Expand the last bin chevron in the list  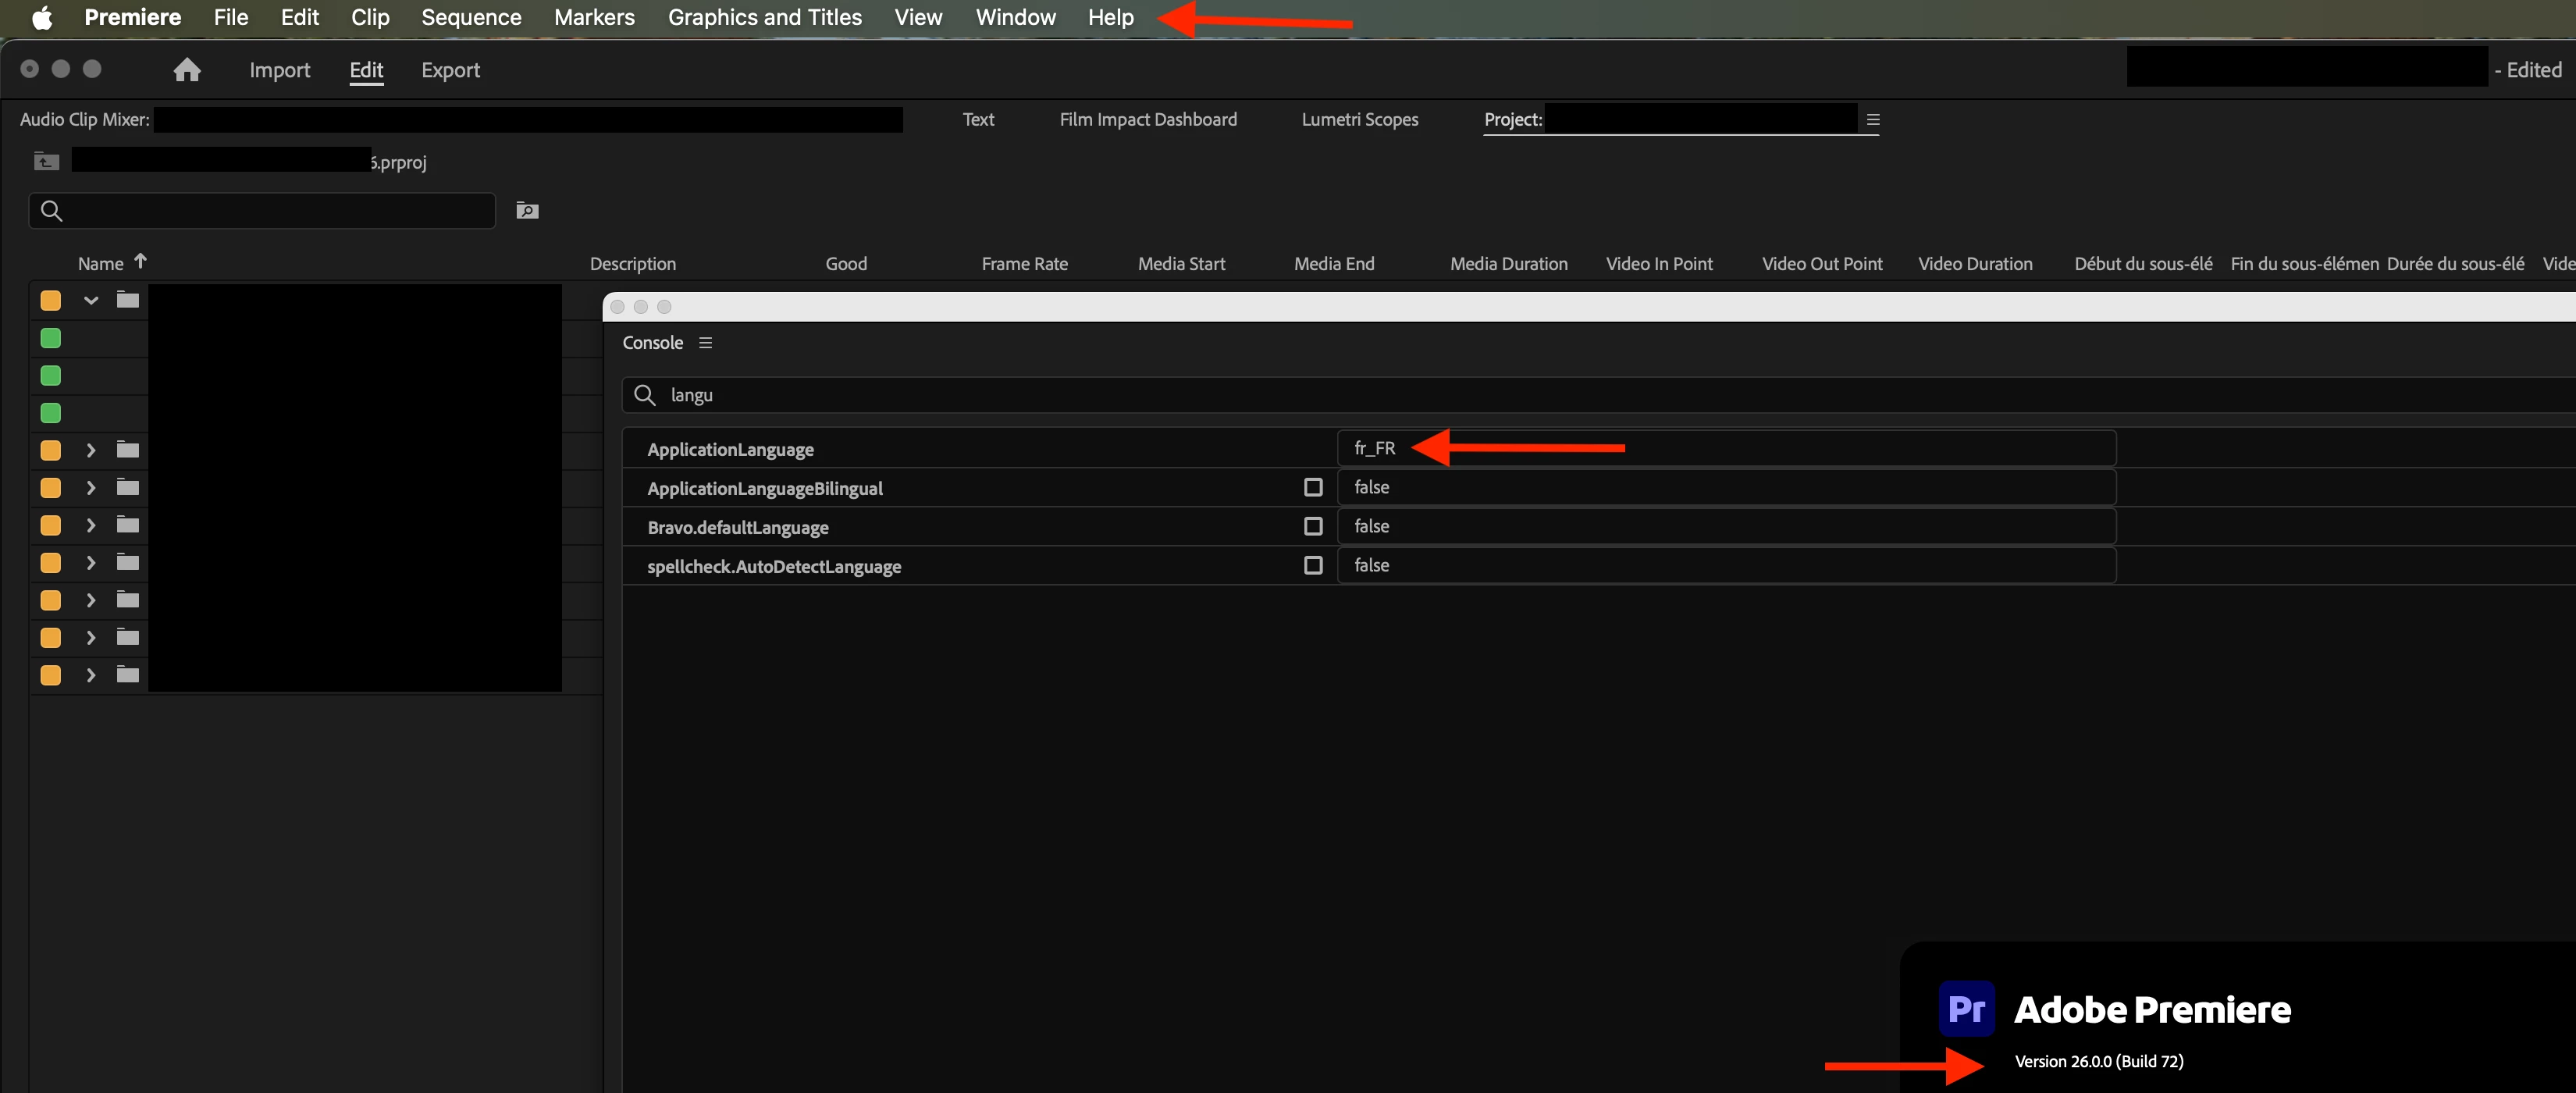coord(91,675)
